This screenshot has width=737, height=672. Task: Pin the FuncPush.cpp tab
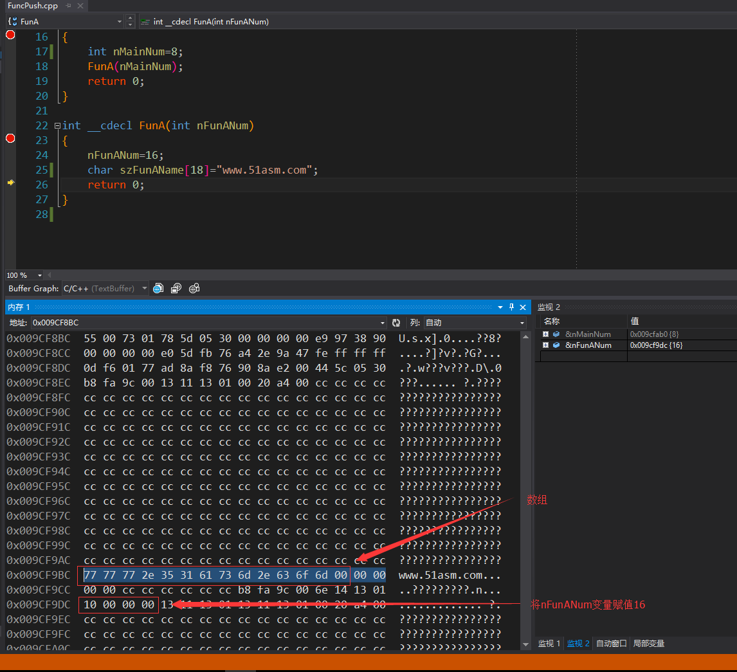(x=68, y=5)
